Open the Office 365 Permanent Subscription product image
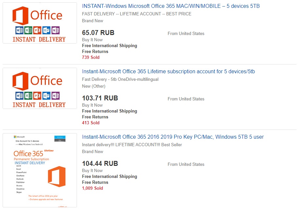This screenshot has height=209, width=300. coord(40,170)
